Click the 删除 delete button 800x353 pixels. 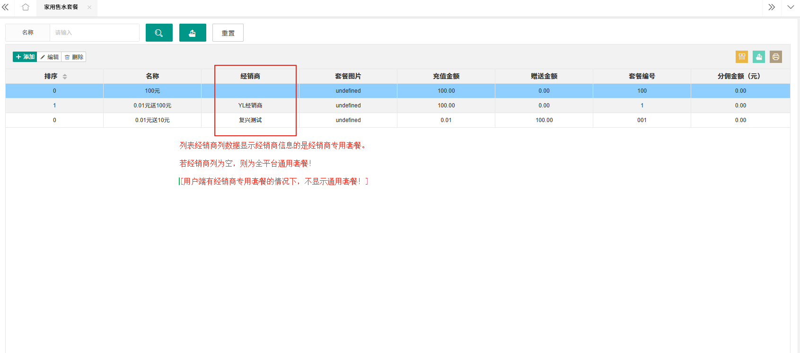pyautogui.click(x=74, y=57)
